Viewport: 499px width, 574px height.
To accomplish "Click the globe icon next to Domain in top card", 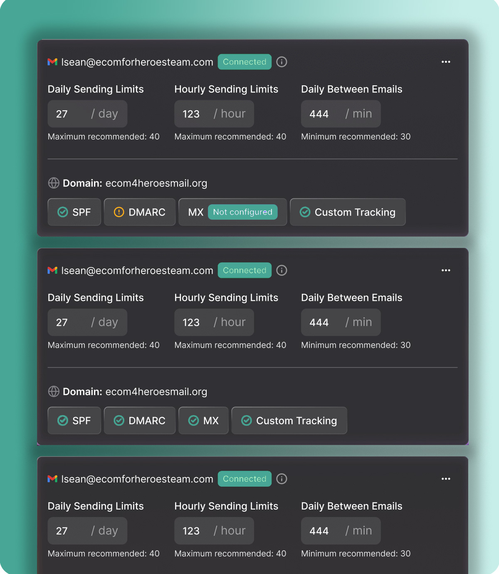I will coord(54,183).
